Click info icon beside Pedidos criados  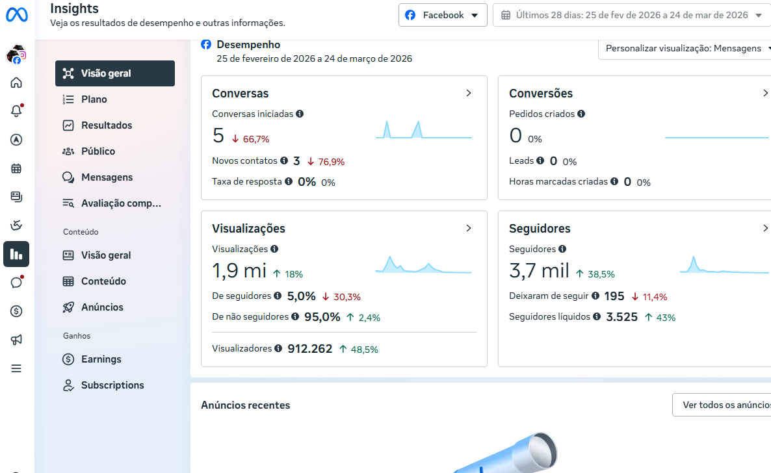click(581, 114)
